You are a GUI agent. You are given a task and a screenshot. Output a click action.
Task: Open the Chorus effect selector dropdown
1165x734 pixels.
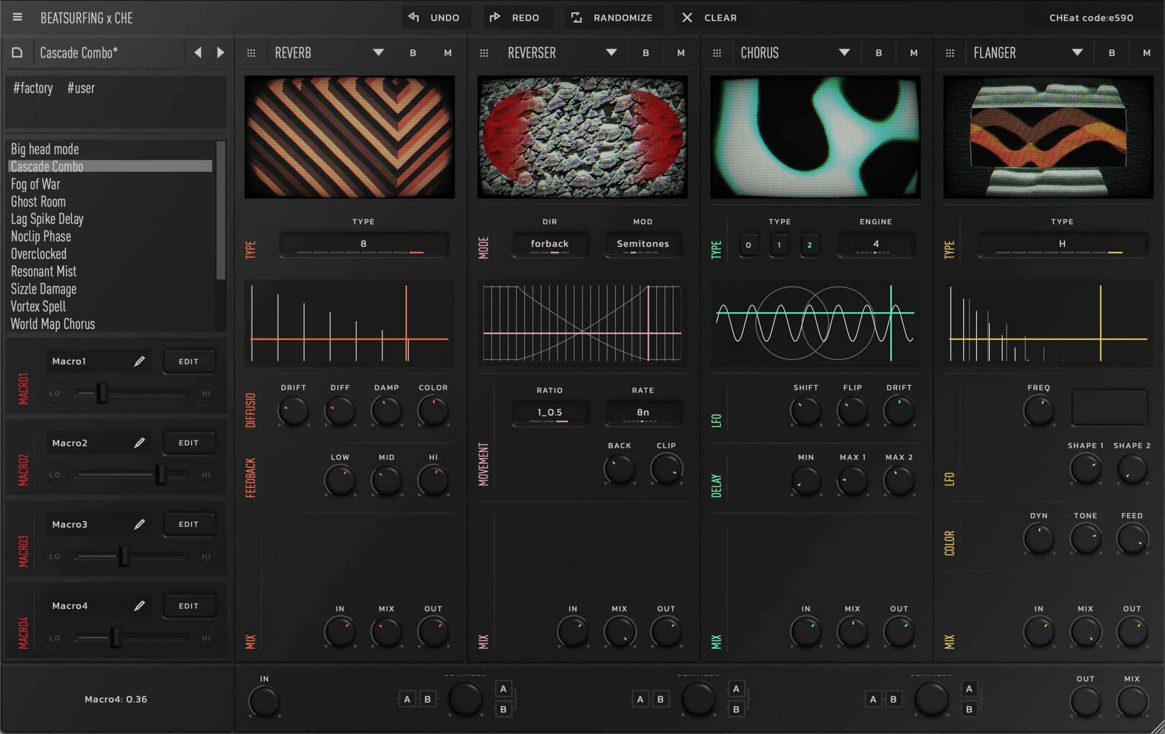point(844,52)
